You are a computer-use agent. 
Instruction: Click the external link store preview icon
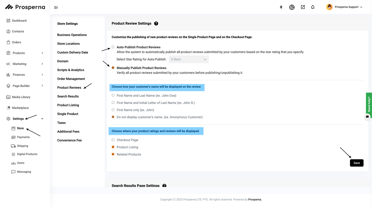pyautogui.click(x=303, y=7)
